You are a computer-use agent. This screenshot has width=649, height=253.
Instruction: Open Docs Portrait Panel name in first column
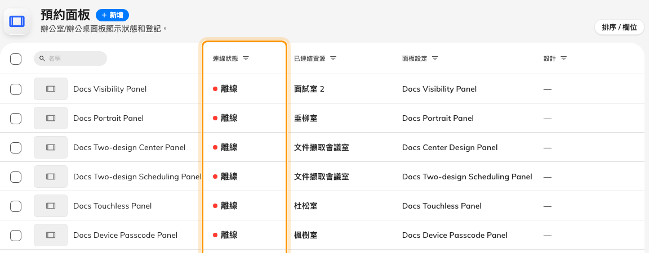[108, 118]
